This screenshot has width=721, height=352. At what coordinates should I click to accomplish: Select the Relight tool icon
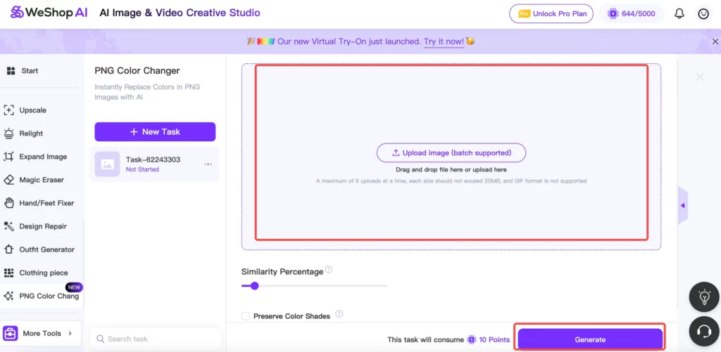(8, 133)
